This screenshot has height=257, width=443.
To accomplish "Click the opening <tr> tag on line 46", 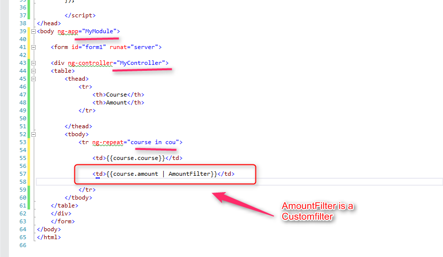I will point(85,87).
